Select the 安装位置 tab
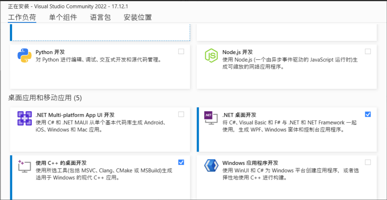Image resolution: width=387 pixels, height=200 pixels. (138, 17)
